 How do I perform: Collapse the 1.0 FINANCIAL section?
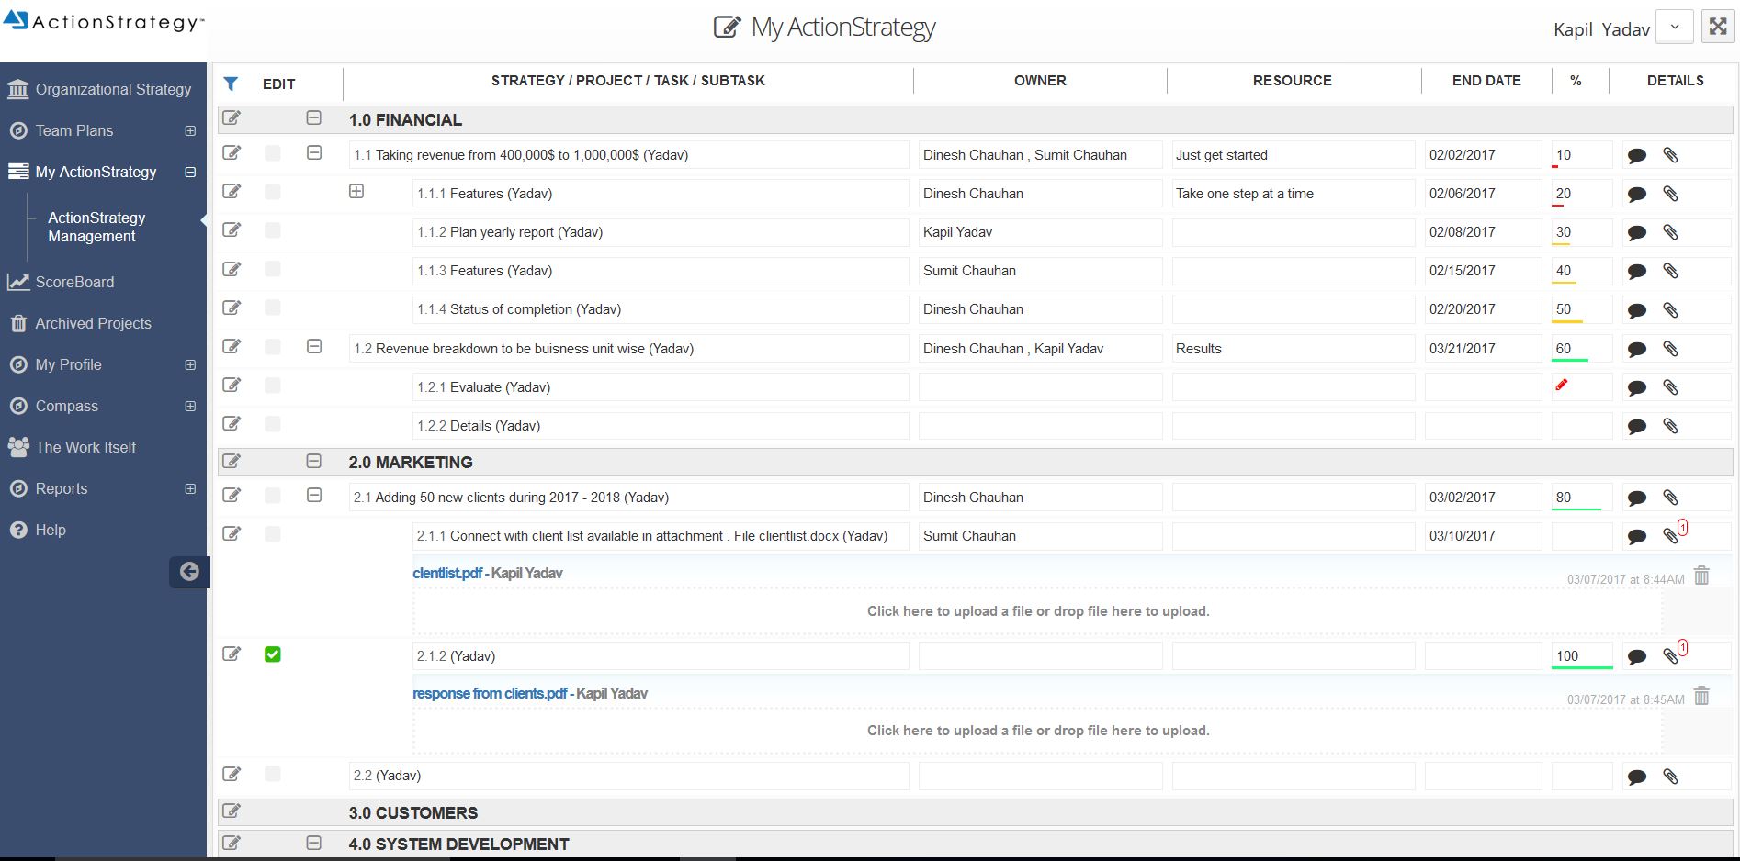point(314,117)
